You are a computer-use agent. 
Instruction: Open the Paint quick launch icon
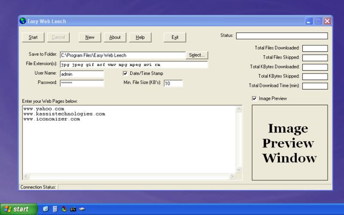64,209
